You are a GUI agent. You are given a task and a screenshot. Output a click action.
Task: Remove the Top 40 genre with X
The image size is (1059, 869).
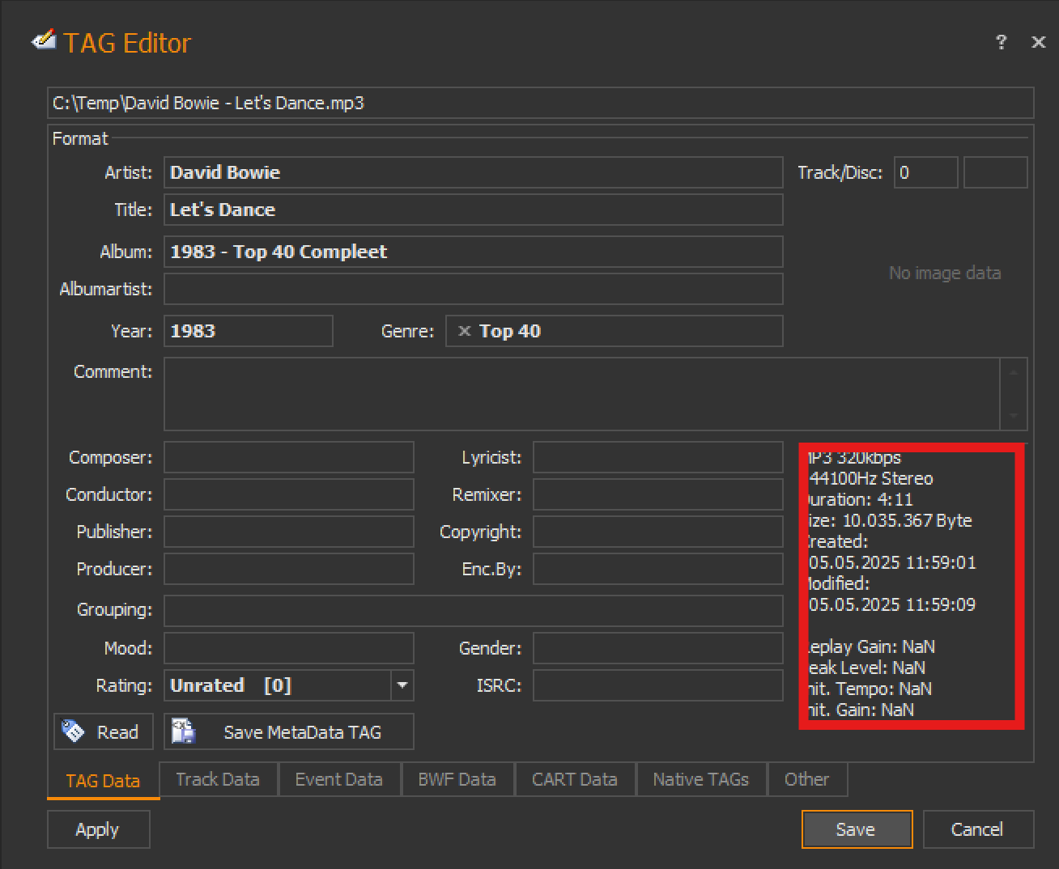pos(465,331)
